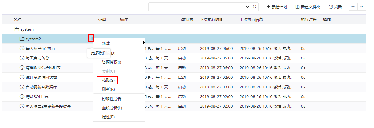Click clock icon of 清除SQL日志
This screenshot has height=128, width=374.
point(22,97)
